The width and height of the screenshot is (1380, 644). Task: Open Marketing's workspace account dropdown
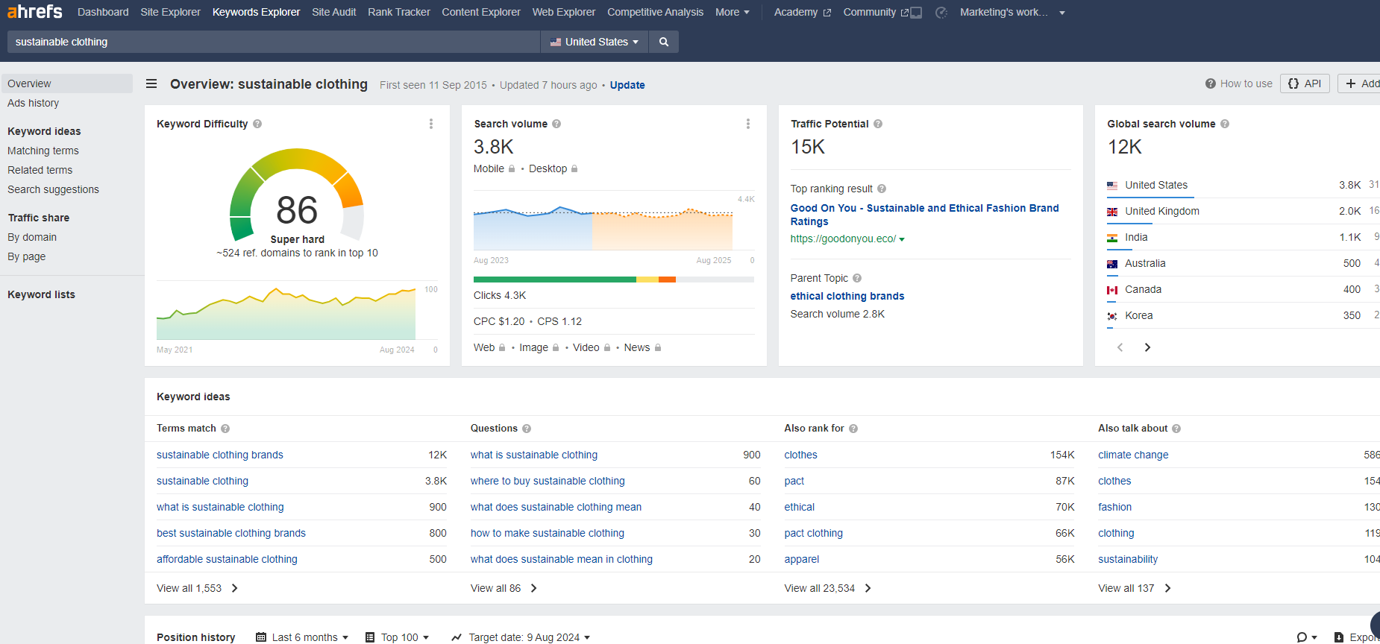[x=1012, y=12]
